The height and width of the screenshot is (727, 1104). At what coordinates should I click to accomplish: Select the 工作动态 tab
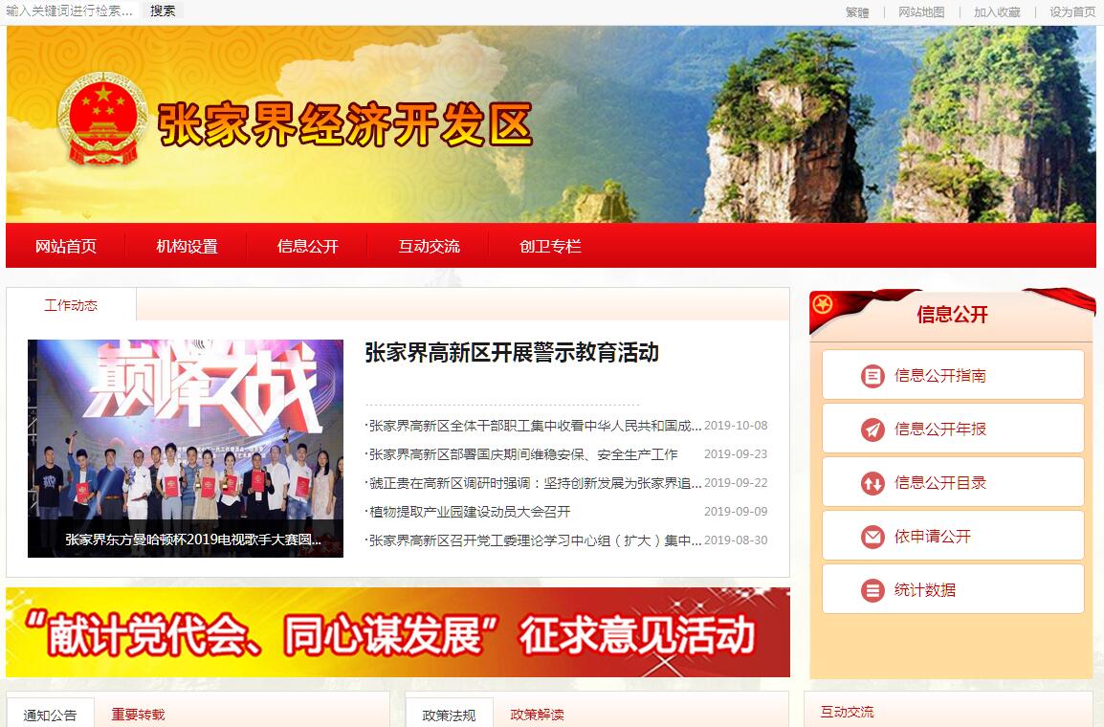coord(71,305)
